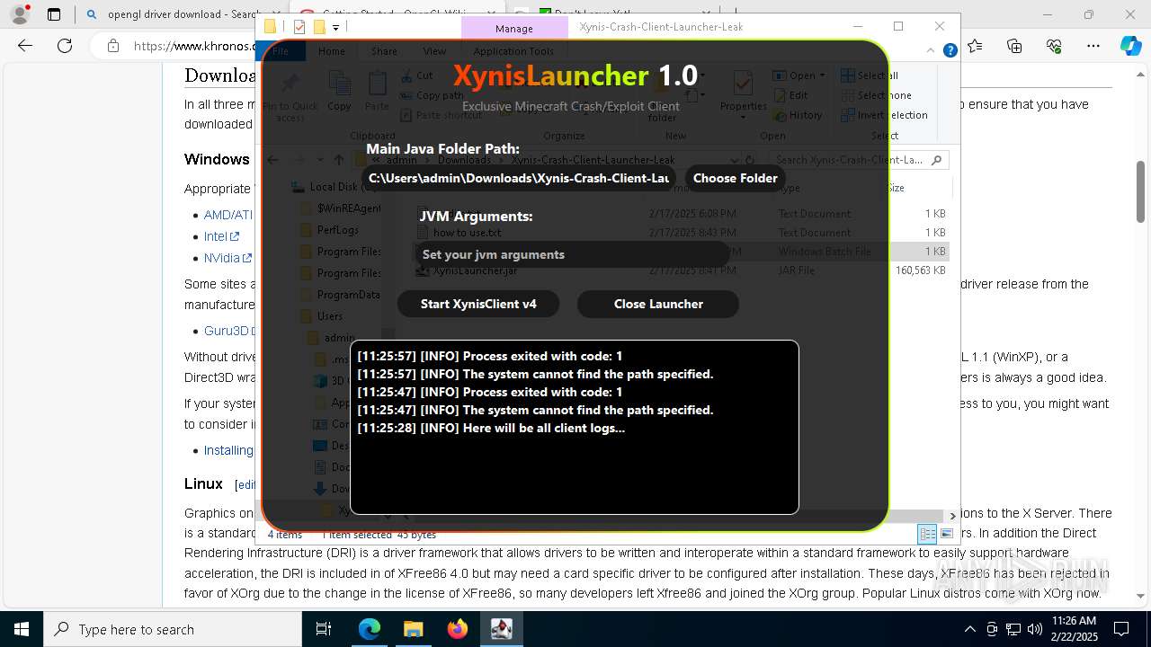Image resolution: width=1151 pixels, height=647 pixels.
Task: Open Firefox from the taskbar
Action: click(457, 629)
